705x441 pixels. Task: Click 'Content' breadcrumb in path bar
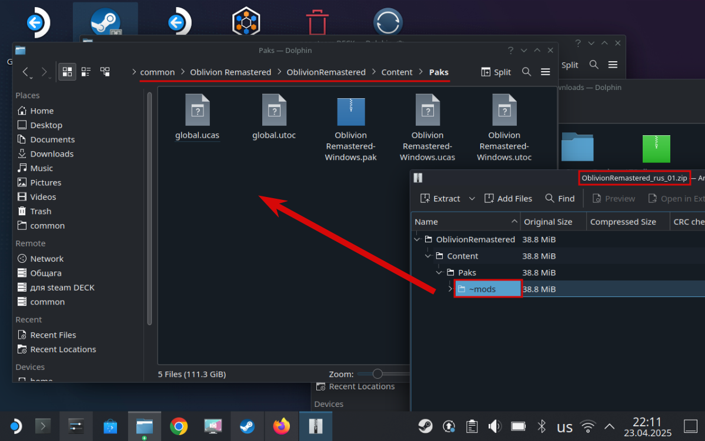[396, 72]
